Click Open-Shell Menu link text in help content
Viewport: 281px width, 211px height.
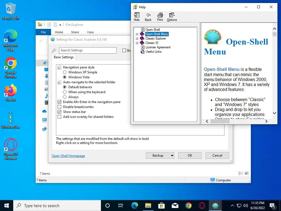pyautogui.click(x=222, y=69)
